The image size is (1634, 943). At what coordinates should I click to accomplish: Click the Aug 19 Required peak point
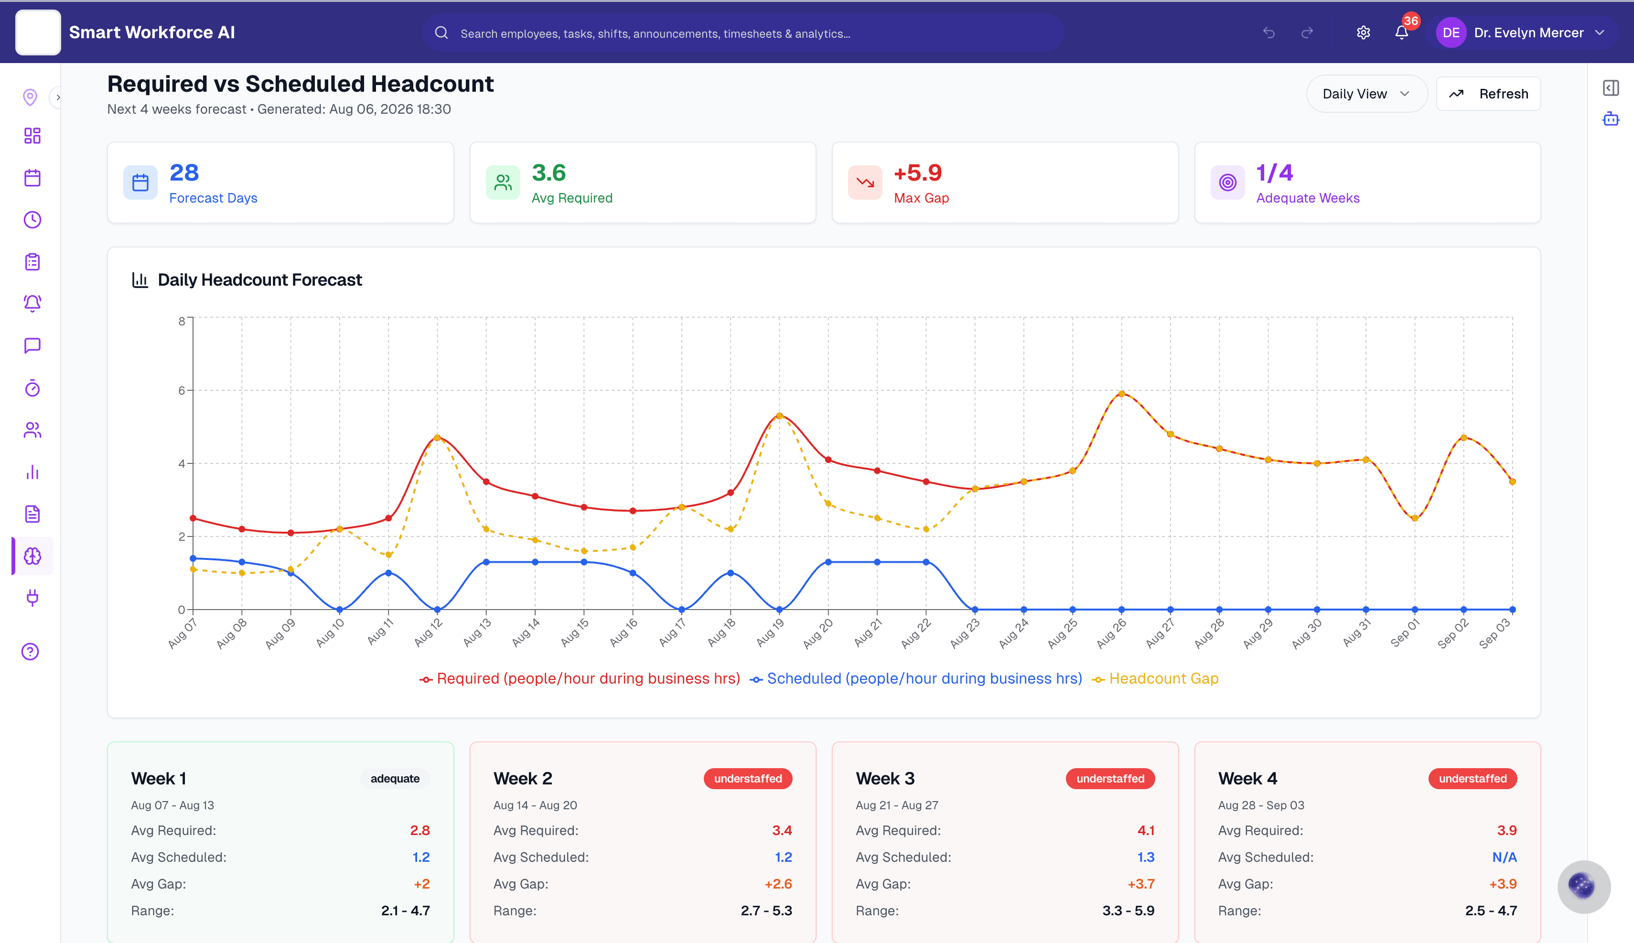tap(779, 416)
